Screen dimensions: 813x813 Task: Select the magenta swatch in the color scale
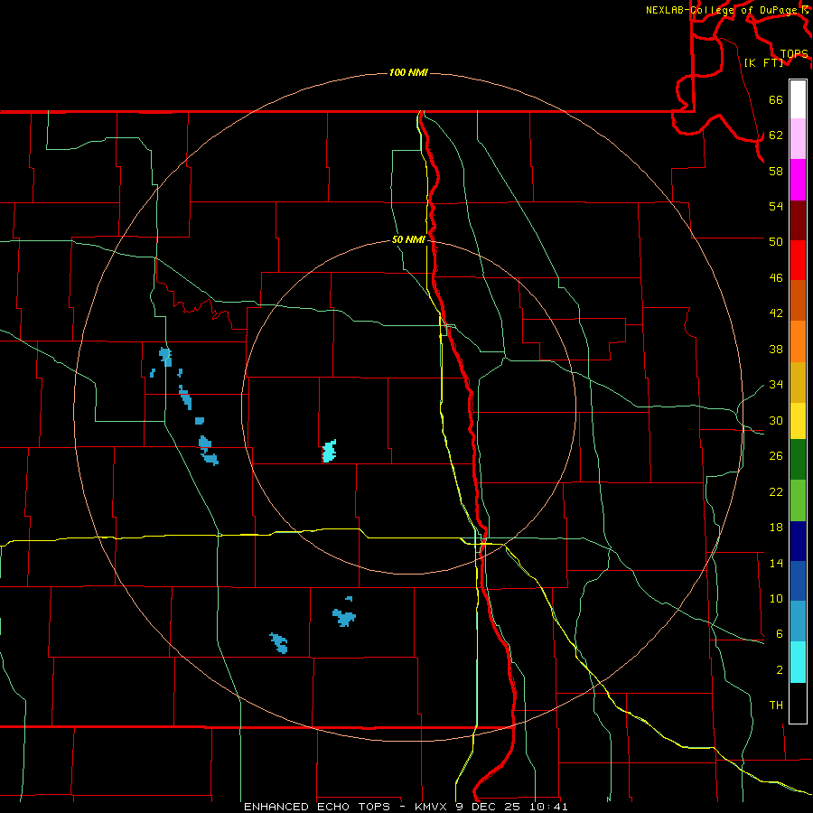pyautogui.click(x=798, y=180)
